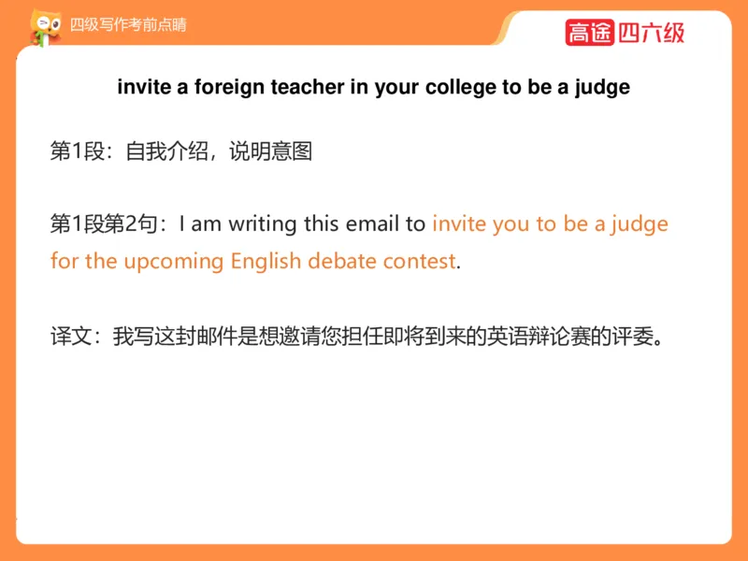The width and height of the screenshot is (748, 561).
Task: Click the red 高途 logo
Action: pyautogui.click(x=589, y=33)
